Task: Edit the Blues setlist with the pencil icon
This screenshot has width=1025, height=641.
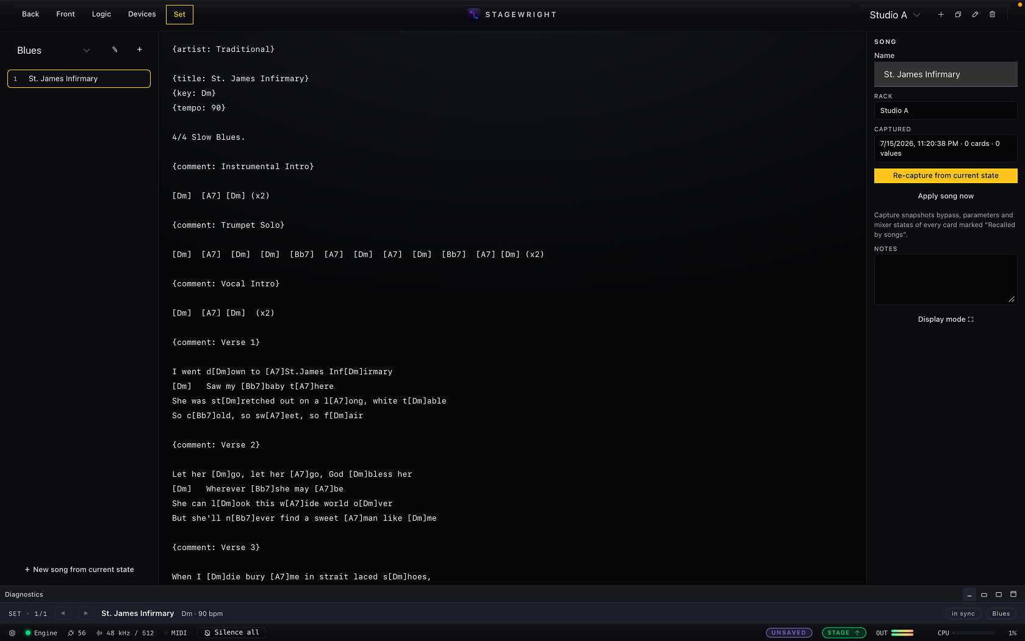Action: pos(115,49)
